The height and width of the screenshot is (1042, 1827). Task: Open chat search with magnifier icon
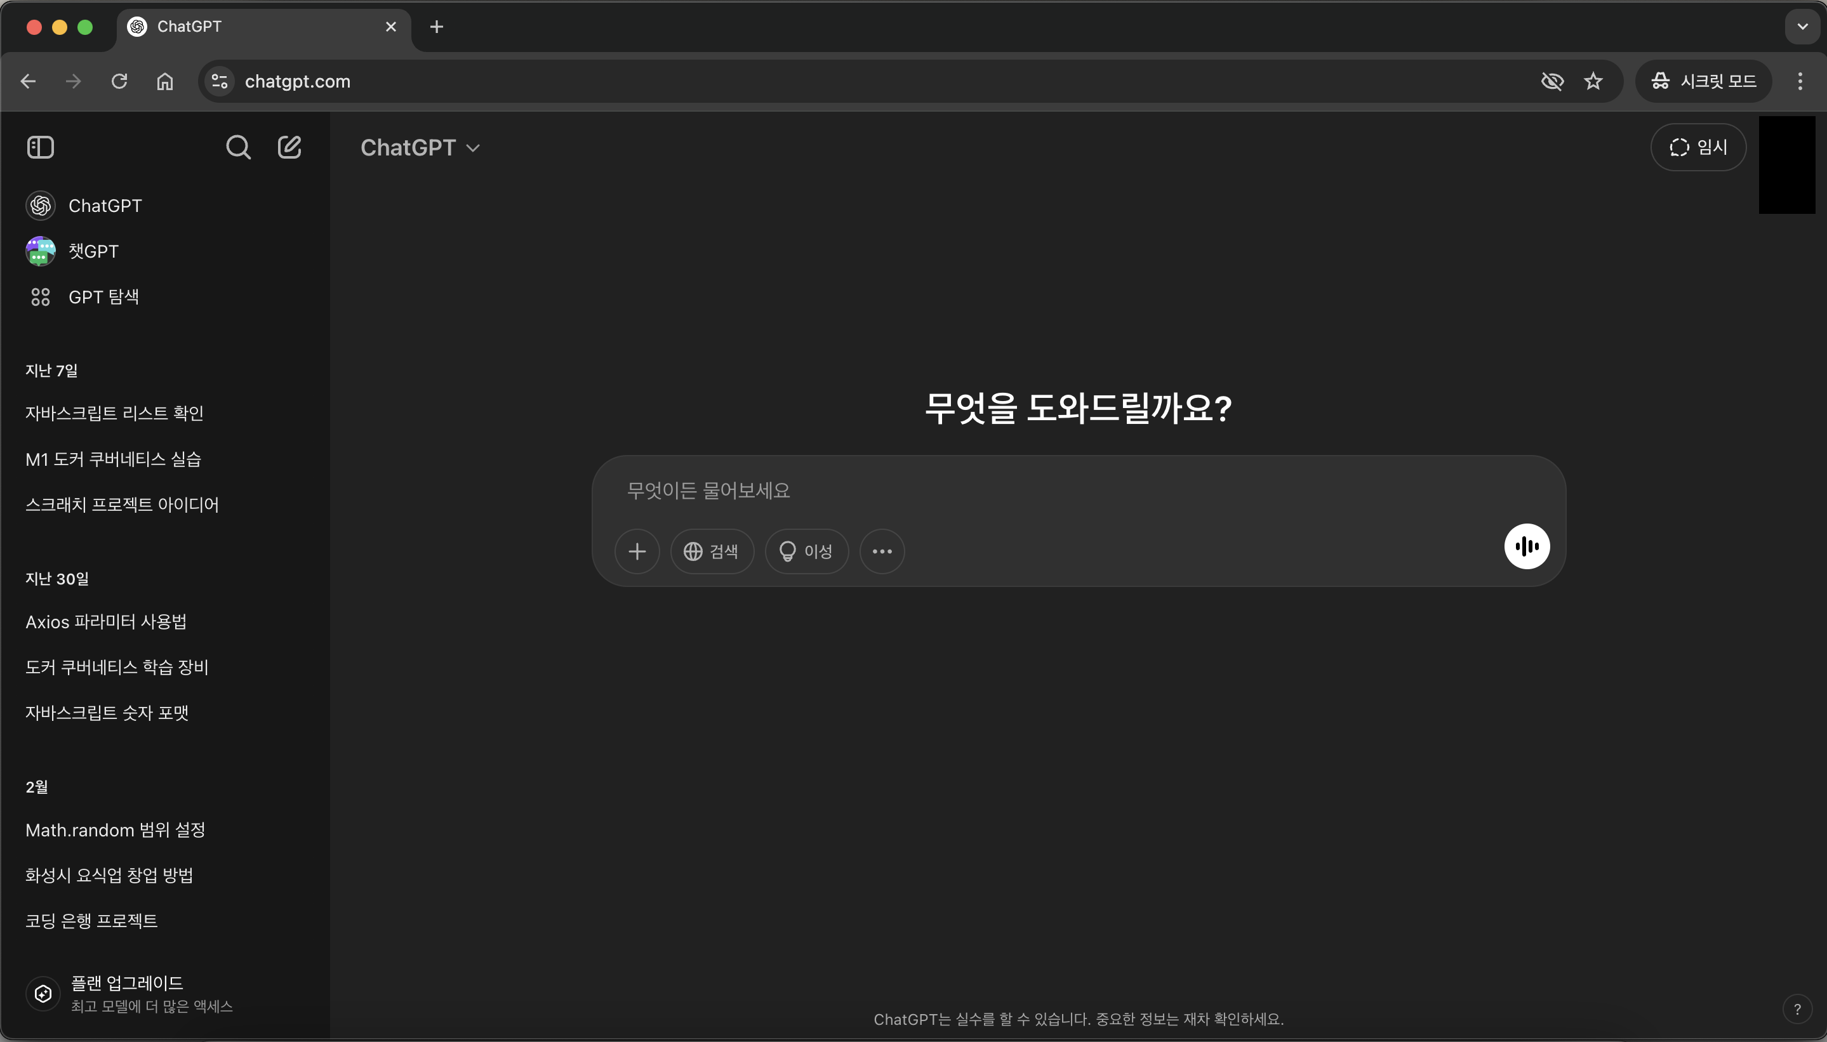click(239, 147)
